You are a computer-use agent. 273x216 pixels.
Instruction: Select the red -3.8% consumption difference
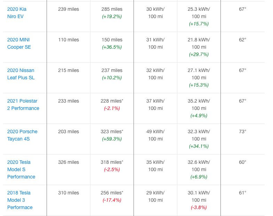pos(199,207)
